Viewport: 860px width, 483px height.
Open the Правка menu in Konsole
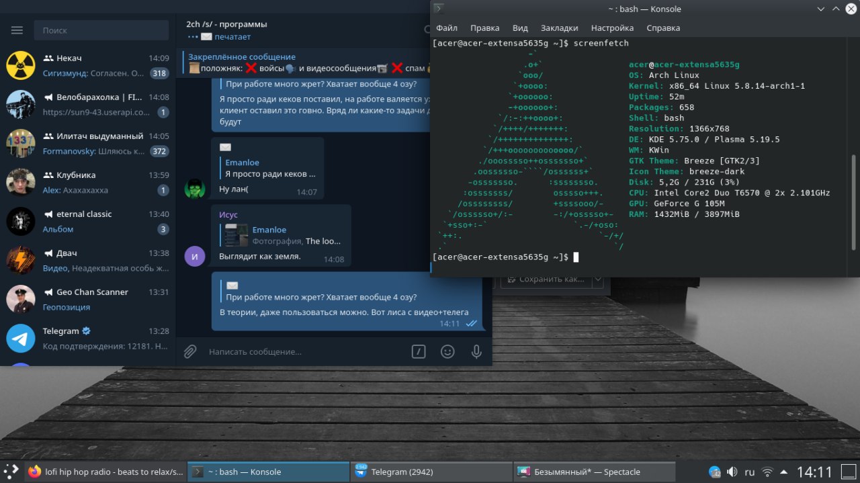coord(485,28)
